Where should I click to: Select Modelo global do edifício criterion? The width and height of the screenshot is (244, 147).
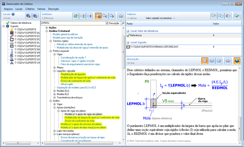point(65,34)
